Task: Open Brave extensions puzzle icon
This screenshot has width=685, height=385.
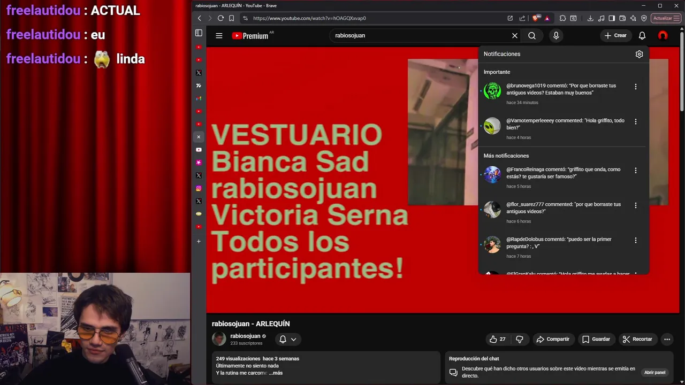Action: 562,18
